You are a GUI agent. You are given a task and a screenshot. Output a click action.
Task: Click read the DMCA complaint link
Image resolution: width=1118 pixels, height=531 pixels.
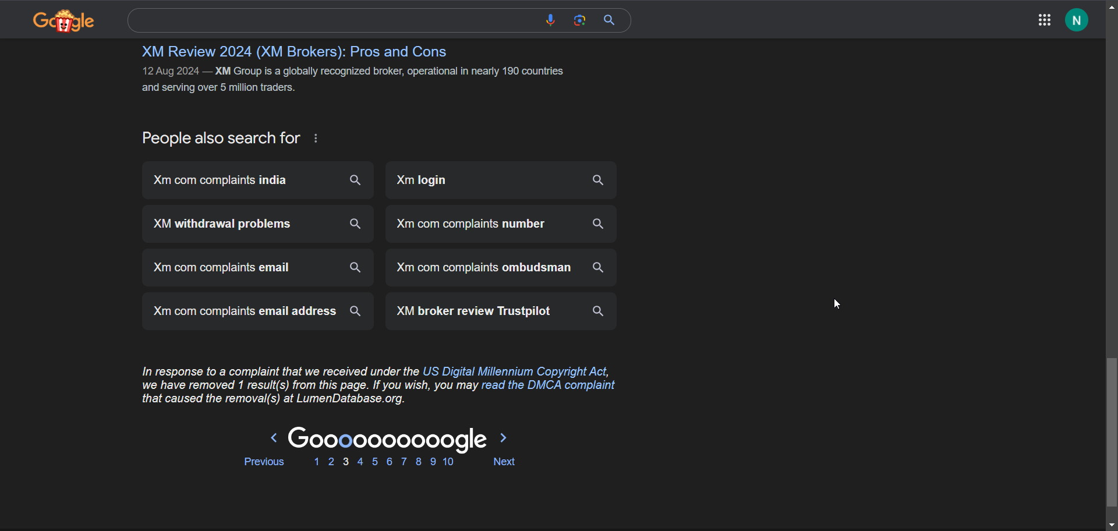click(548, 385)
